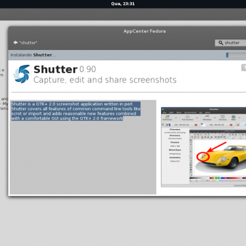This screenshot has height=246, width=246.
Task: Click the installation progress bar
Action: coord(236,55)
